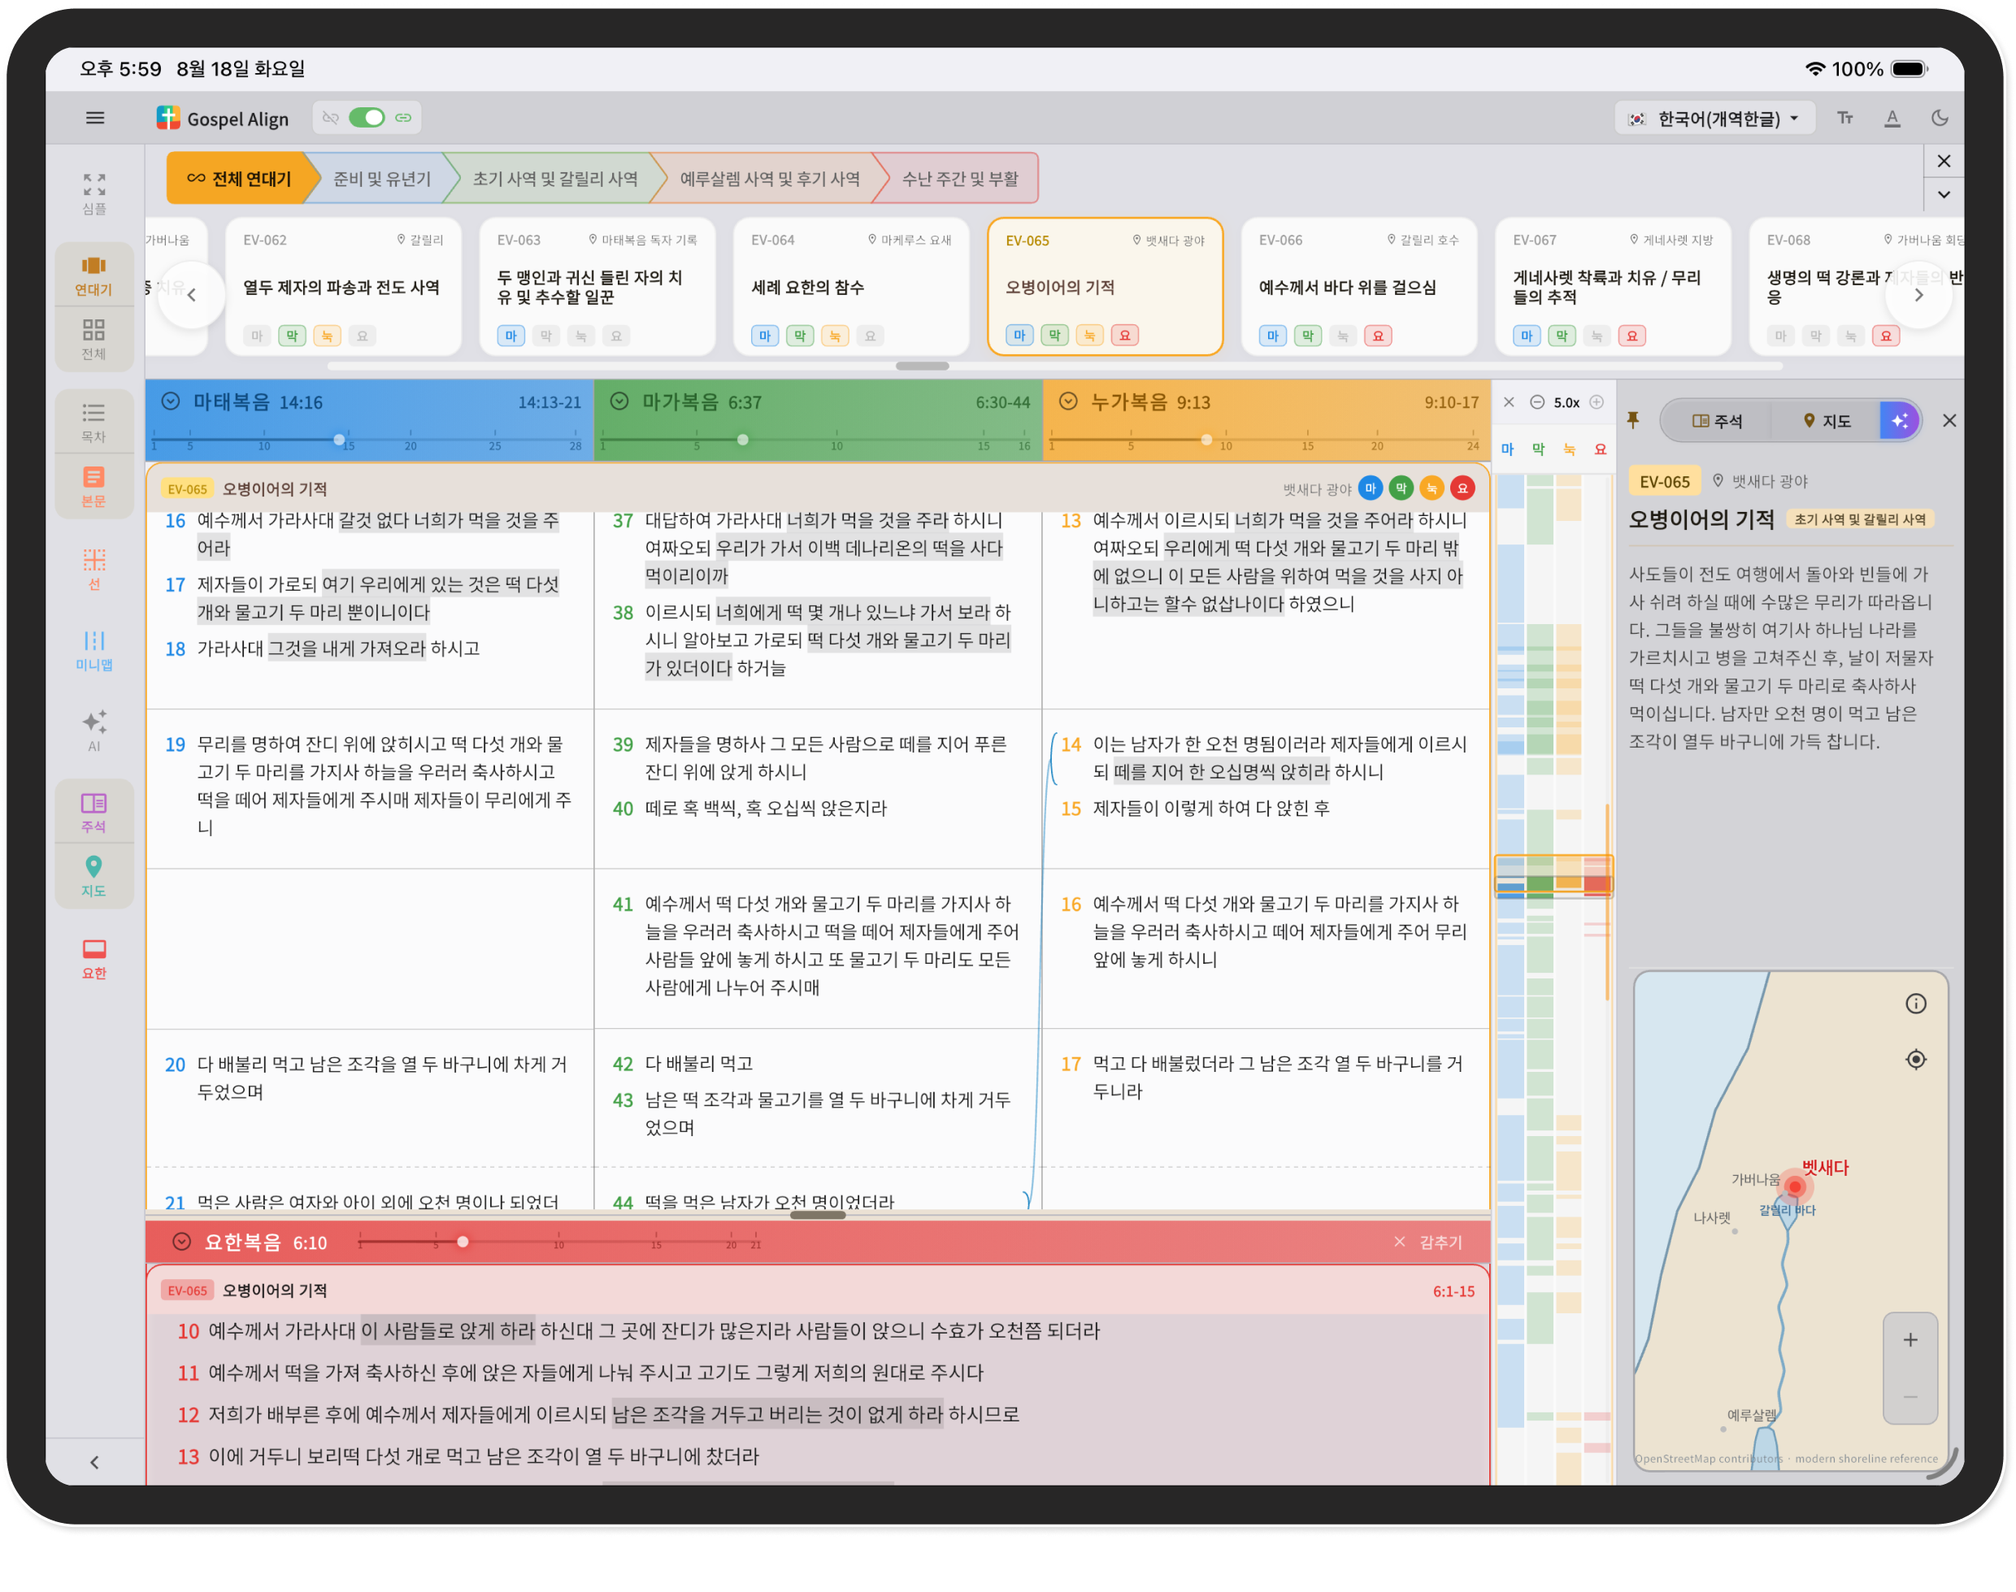The image size is (2016, 1592).
Task: Toggle blue 마 circle in event header
Action: coord(1370,488)
